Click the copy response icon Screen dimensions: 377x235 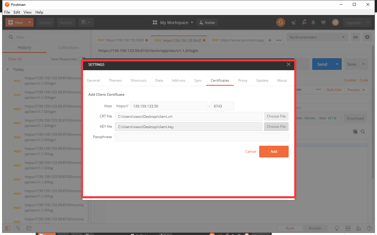click(x=355, y=132)
